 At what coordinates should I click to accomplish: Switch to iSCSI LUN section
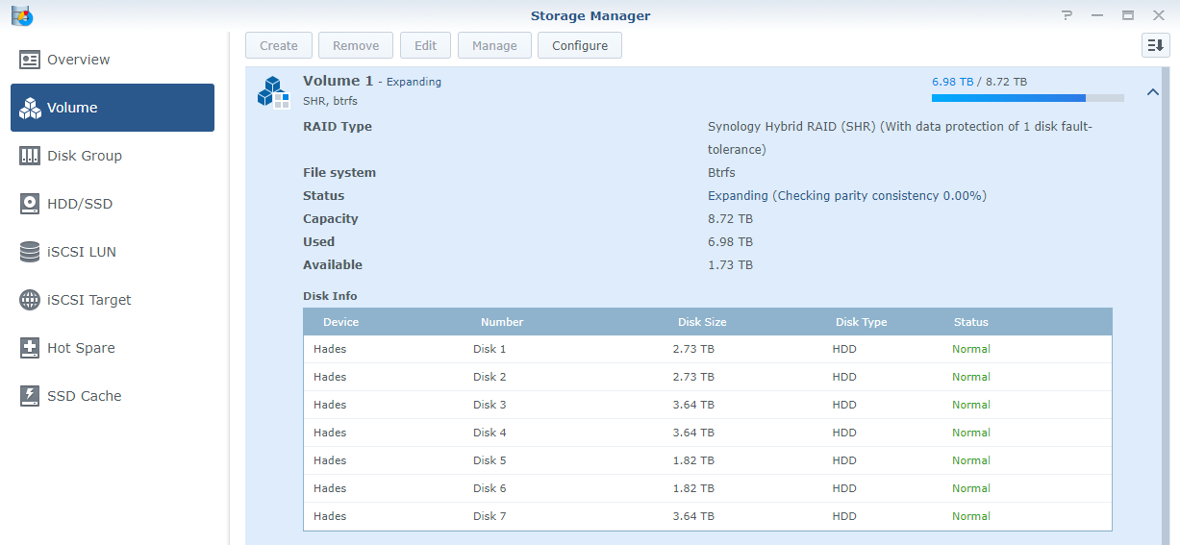113,252
